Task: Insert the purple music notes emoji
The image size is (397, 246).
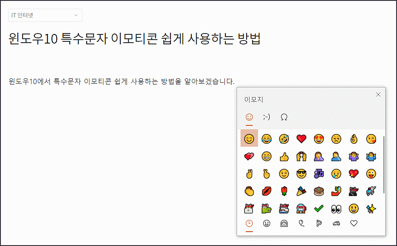Action: (319, 174)
